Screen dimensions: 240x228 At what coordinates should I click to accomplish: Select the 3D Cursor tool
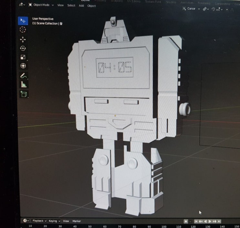click(x=23, y=29)
